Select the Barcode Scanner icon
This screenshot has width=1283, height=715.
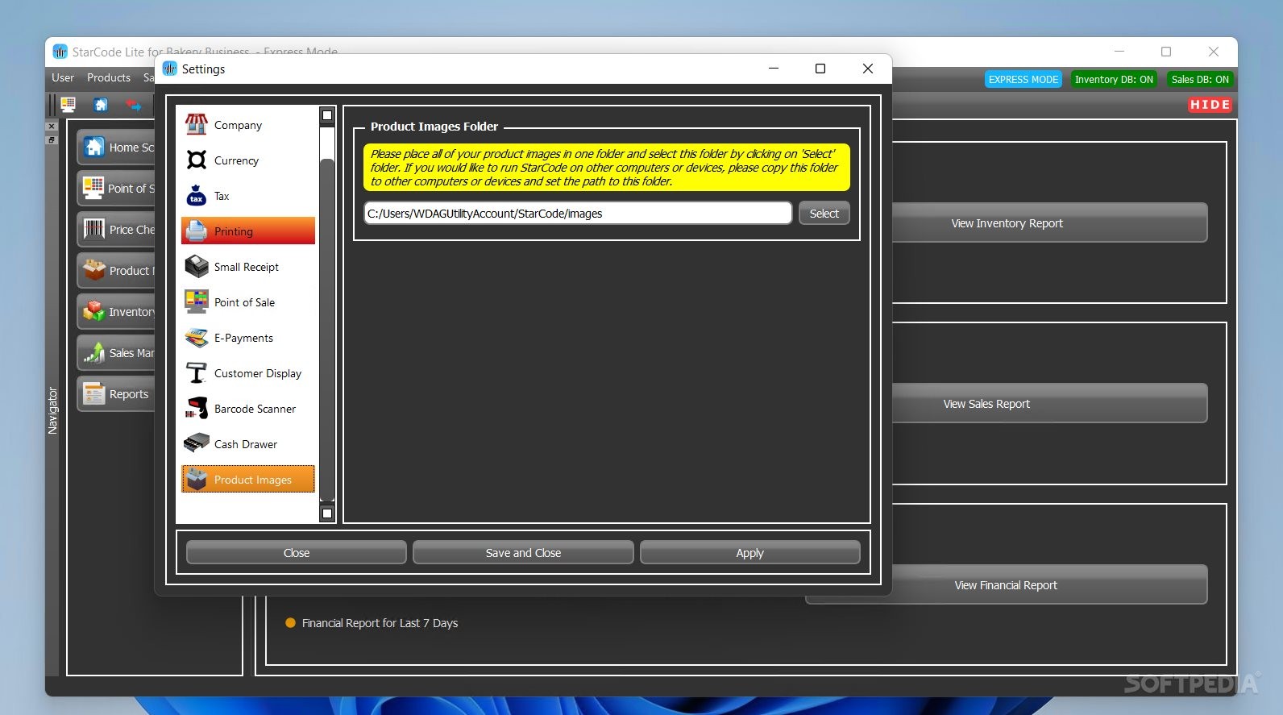197,409
